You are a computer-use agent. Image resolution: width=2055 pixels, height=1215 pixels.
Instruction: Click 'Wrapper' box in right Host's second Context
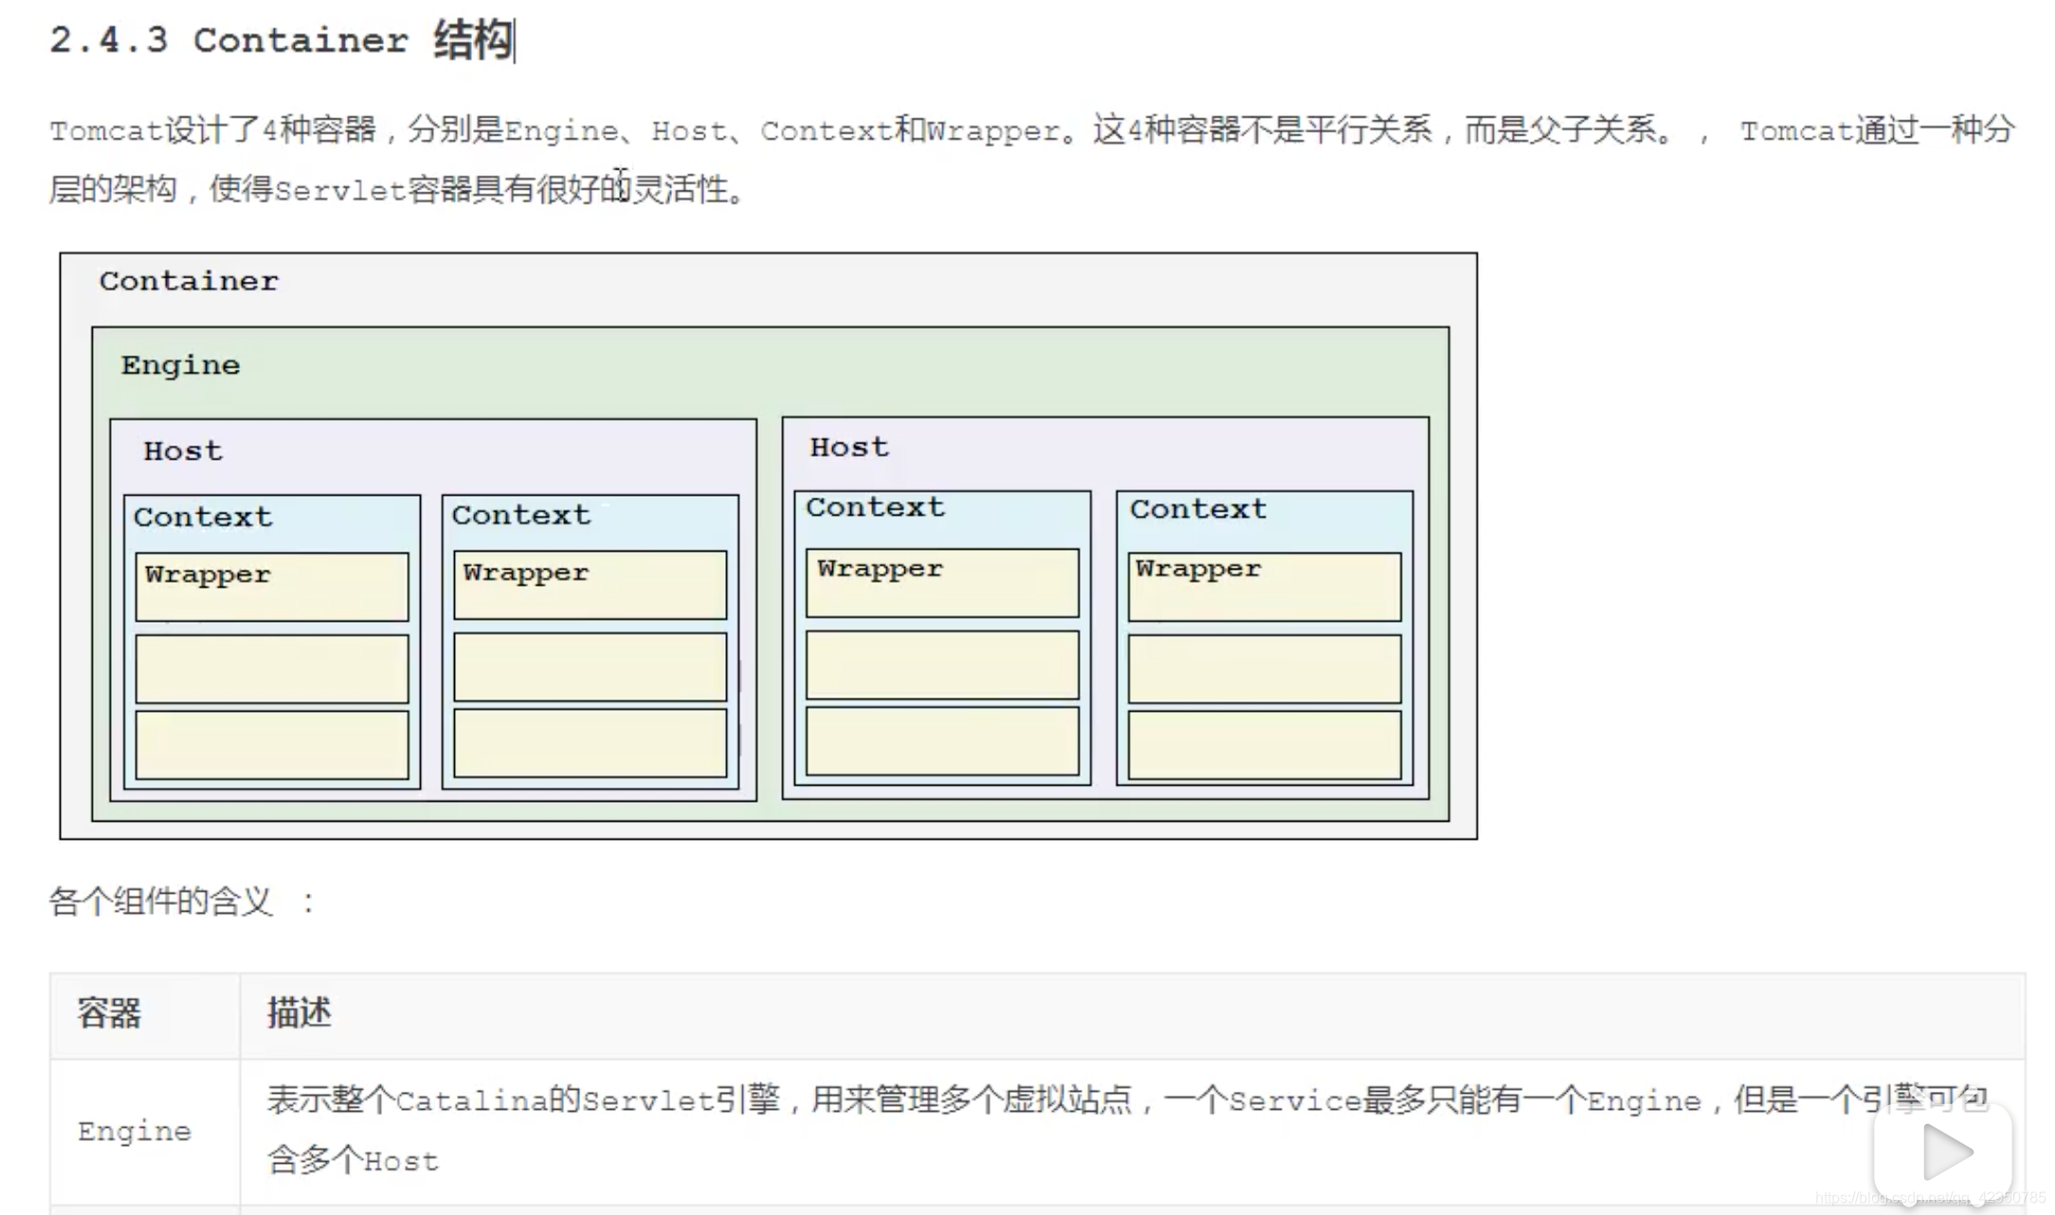[1264, 588]
